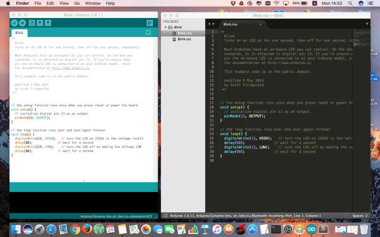Switch to the Blink.ino tab in Sublime
The width and height of the screenshot is (380, 237).
pyautogui.click(x=230, y=24)
